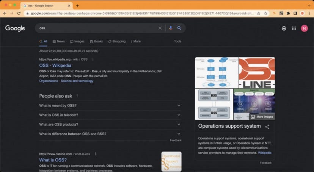Follow the Wikipedia link in knowledge panel
Screen dimensions: 314x172
tap(265, 153)
